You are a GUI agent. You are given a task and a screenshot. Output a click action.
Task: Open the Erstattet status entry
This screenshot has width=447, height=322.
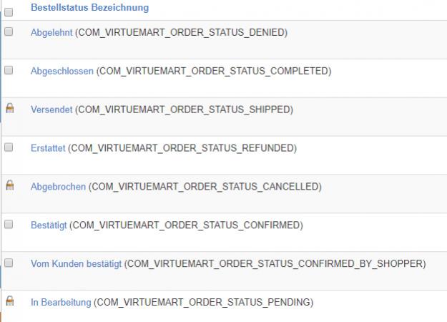[x=49, y=148]
